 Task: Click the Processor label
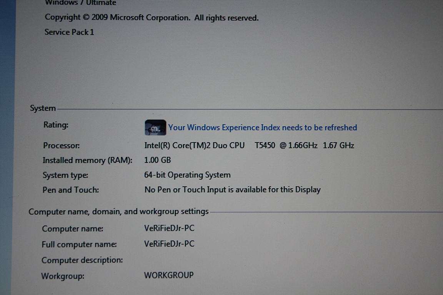coord(61,145)
